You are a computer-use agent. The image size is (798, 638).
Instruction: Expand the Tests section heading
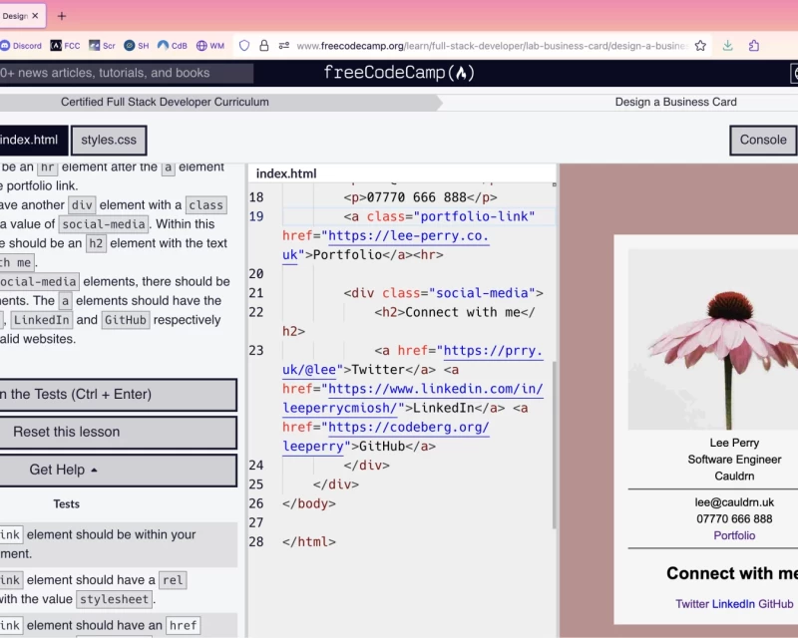coord(66,504)
